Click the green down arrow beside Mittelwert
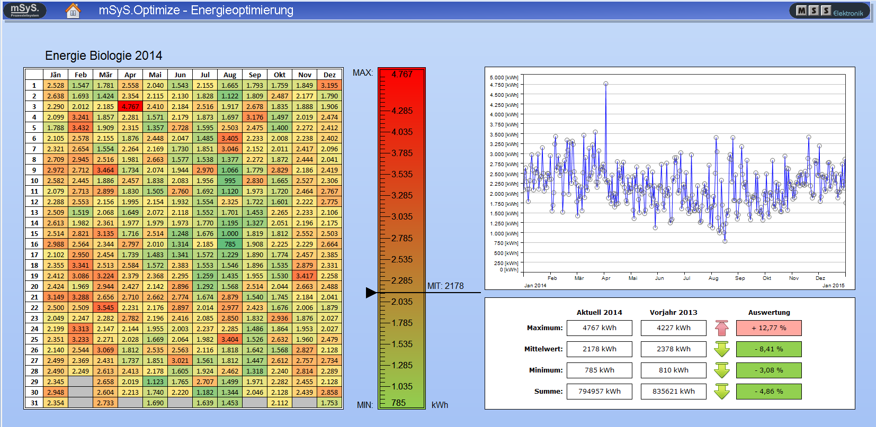 click(722, 349)
